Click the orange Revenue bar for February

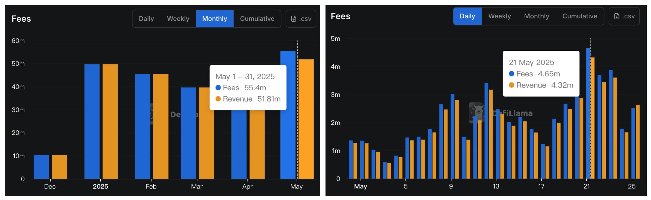point(161,126)
